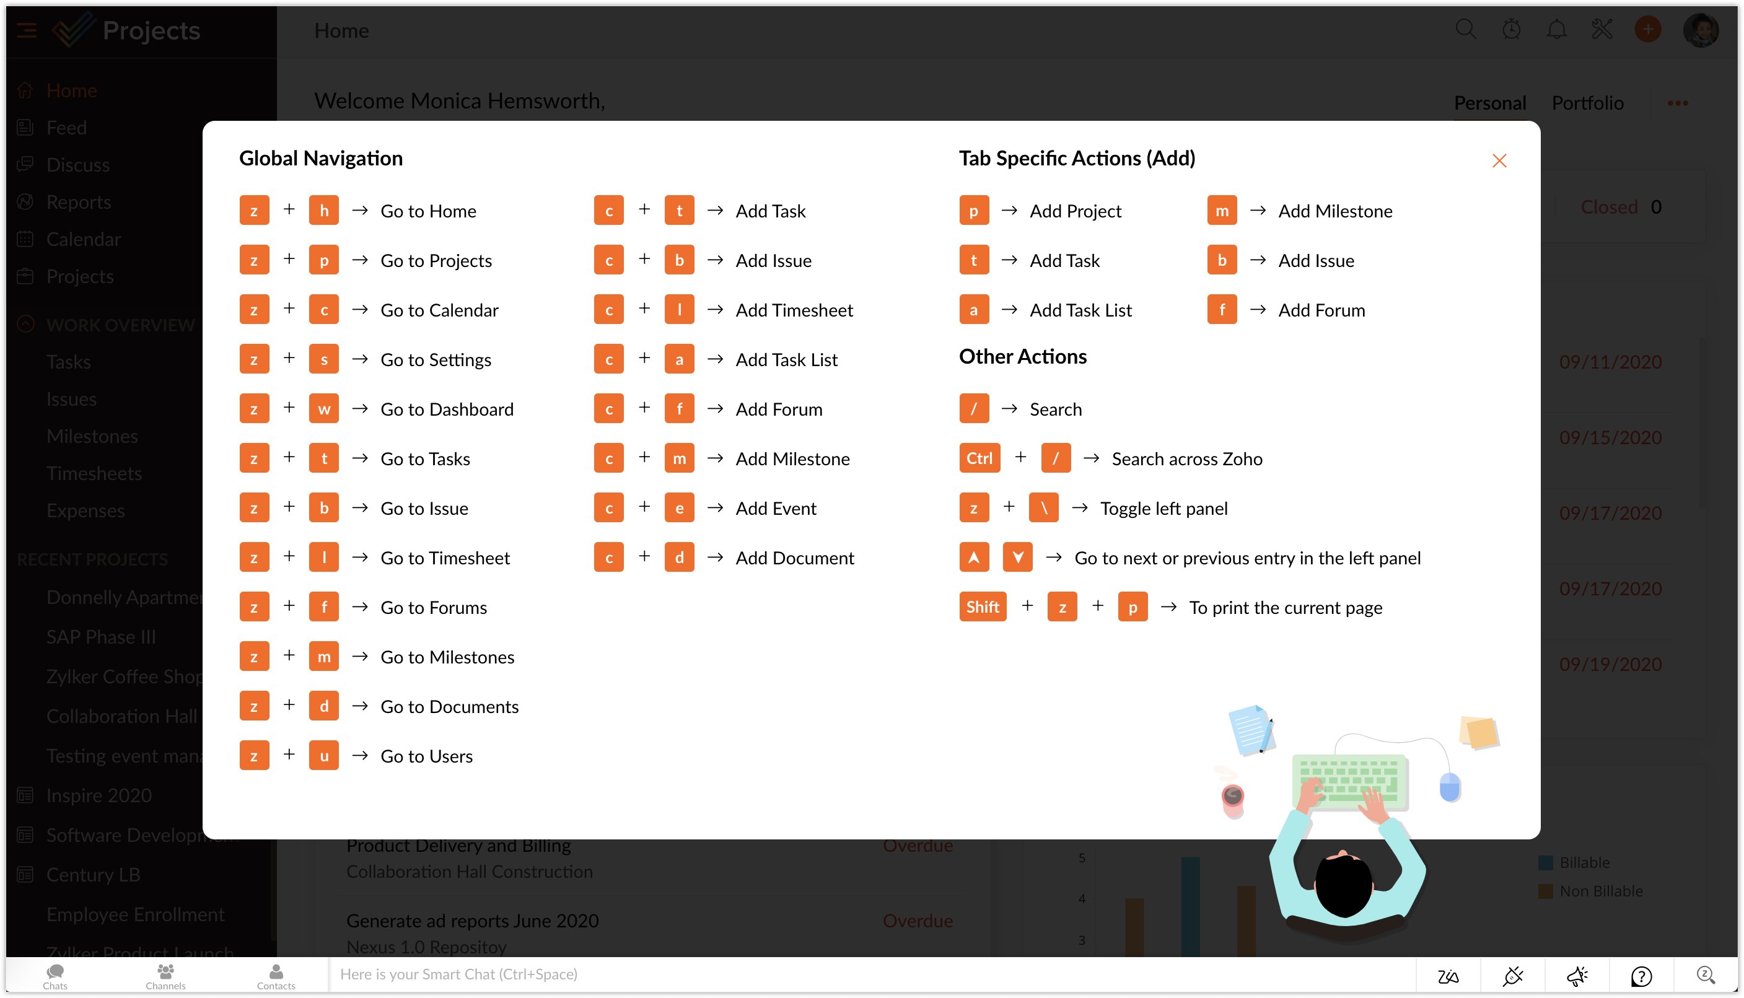Open Inspire 2020 project
Screen dimensions: 1744x998
click(99, 795)
